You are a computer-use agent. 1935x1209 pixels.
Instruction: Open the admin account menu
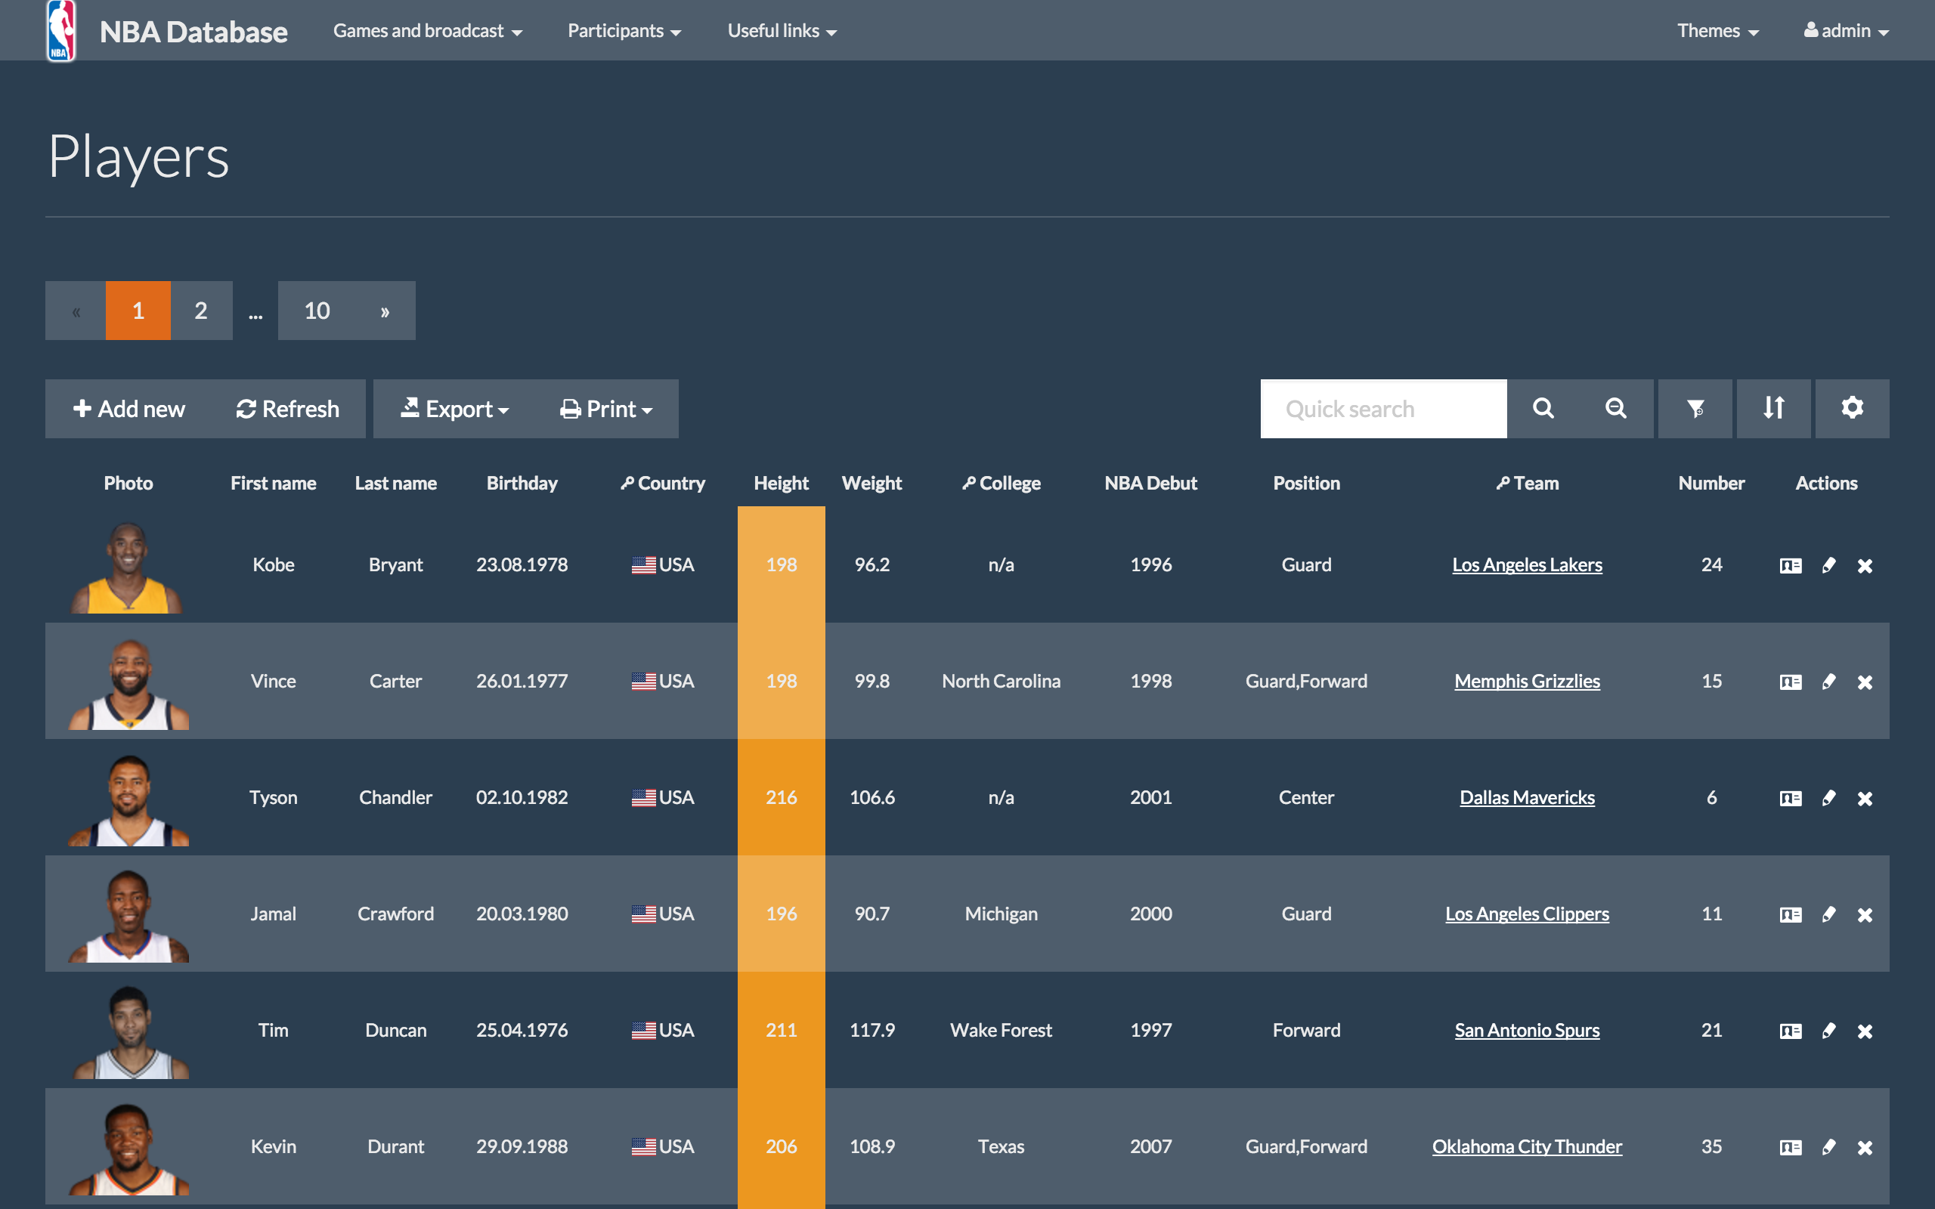(x=1846, y=30)
